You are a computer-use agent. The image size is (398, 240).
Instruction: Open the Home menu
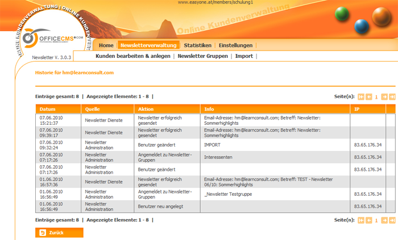pos(106,45)
